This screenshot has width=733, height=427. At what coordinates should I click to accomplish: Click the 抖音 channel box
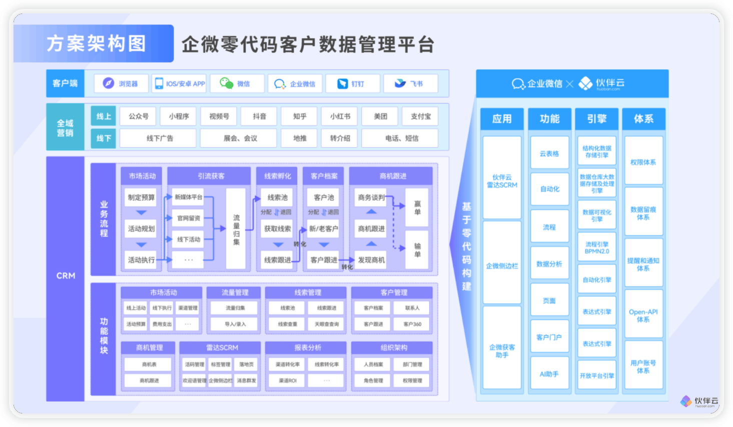[259, 116]
